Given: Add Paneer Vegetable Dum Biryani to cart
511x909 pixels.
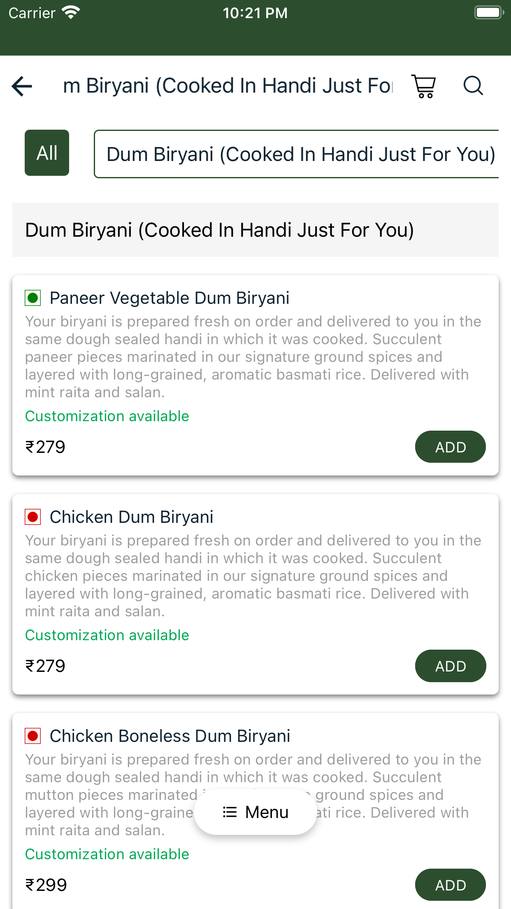Looking at the screenshot, I should tap(451, 447).
